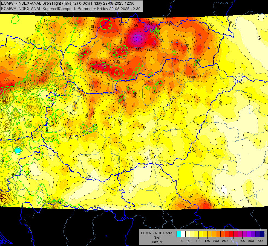
Task: Click the legend label ECMWF-INDEX-ANAL
Action: point(158,233)
